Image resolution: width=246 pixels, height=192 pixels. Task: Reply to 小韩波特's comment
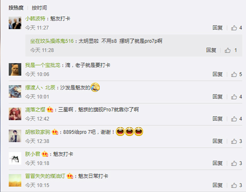pos(218,28)
